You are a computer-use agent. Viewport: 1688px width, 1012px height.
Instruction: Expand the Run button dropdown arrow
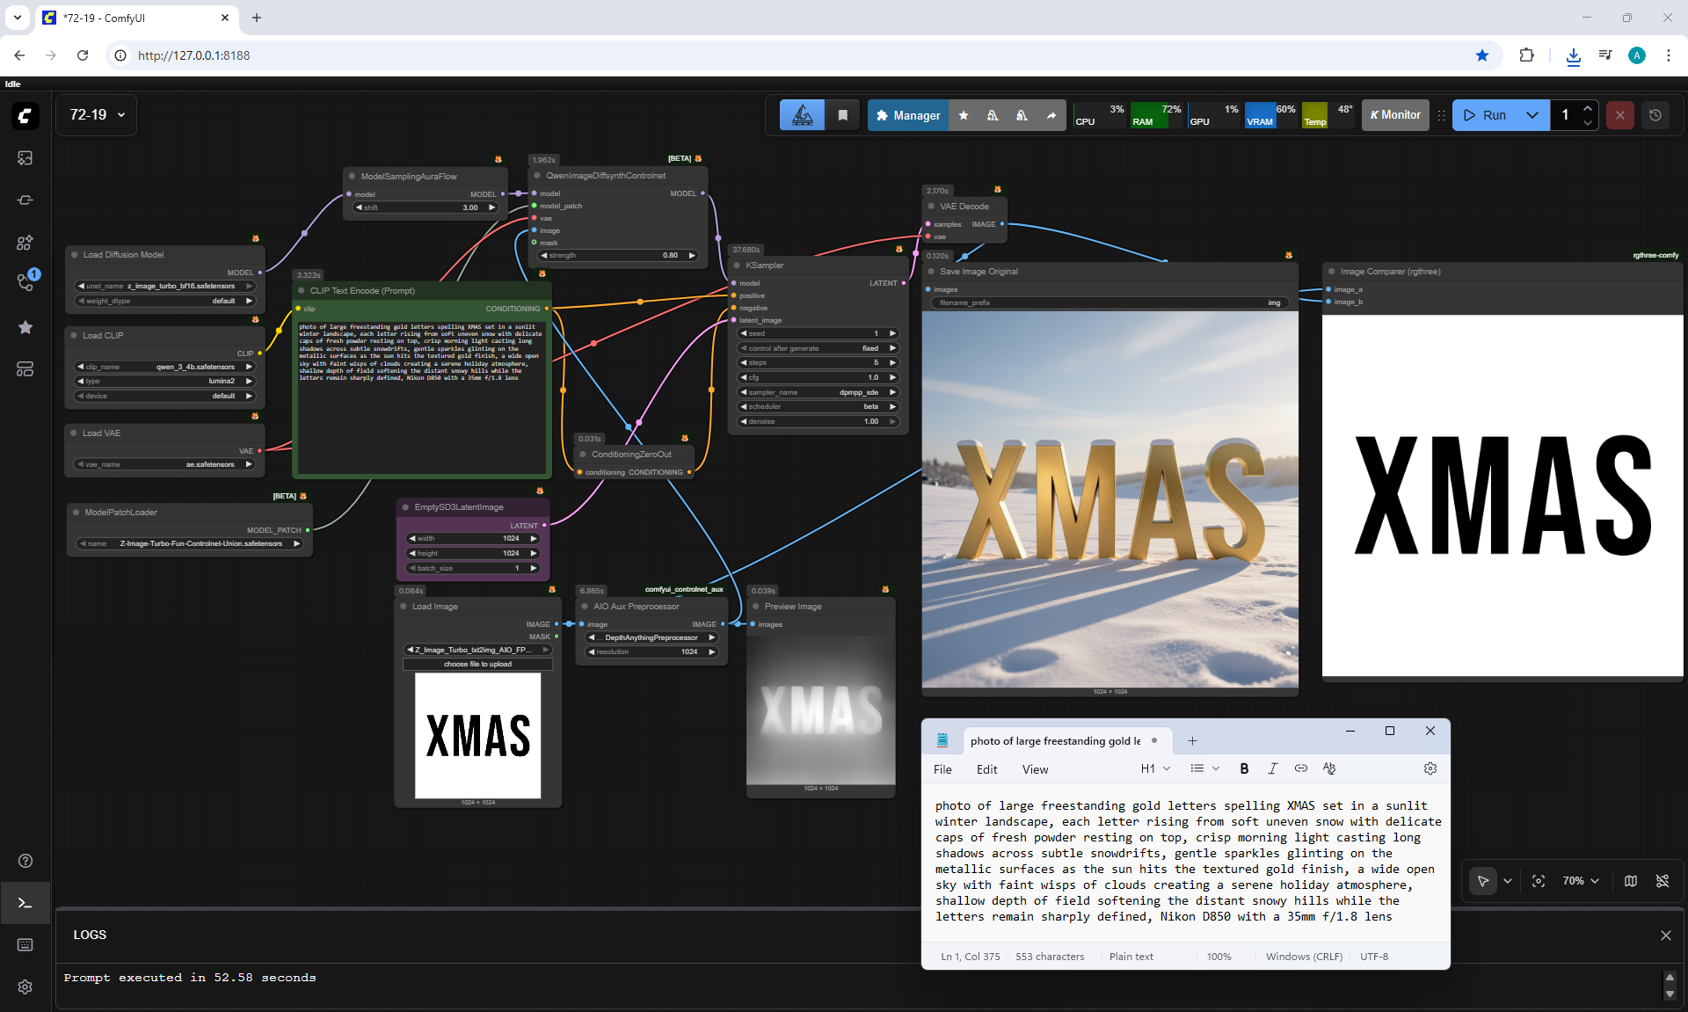pyautogui.click(x=1532, y=115)
